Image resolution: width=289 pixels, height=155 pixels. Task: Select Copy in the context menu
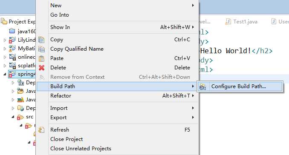pyautogui.click(x=117, y=40)
